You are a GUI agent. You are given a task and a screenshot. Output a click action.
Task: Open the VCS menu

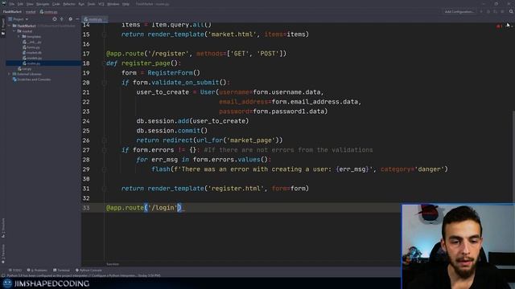[101, 4]
